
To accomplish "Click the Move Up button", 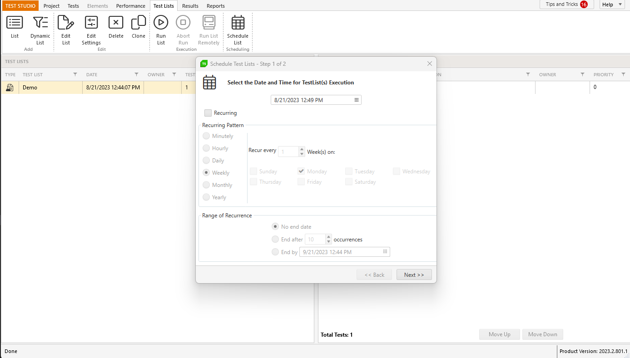I will tap(500, 334).
